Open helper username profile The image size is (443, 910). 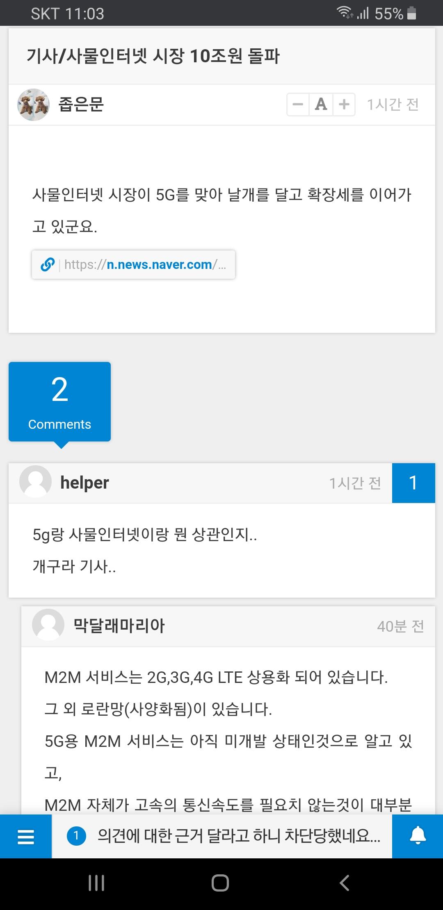tap(84, 483)
